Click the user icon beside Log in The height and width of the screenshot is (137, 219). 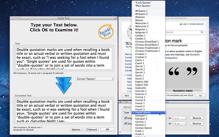(181, 24)
